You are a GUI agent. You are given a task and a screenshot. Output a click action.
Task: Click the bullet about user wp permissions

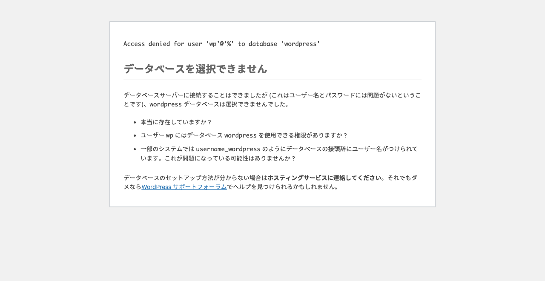coord(244,135)
